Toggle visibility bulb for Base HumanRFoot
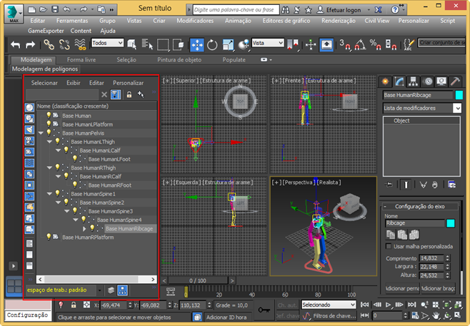 pos(74,185)
